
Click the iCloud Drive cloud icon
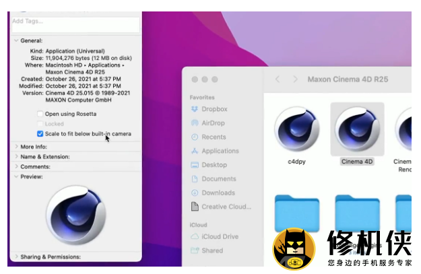pyautogui.click(x=195, y=236)
